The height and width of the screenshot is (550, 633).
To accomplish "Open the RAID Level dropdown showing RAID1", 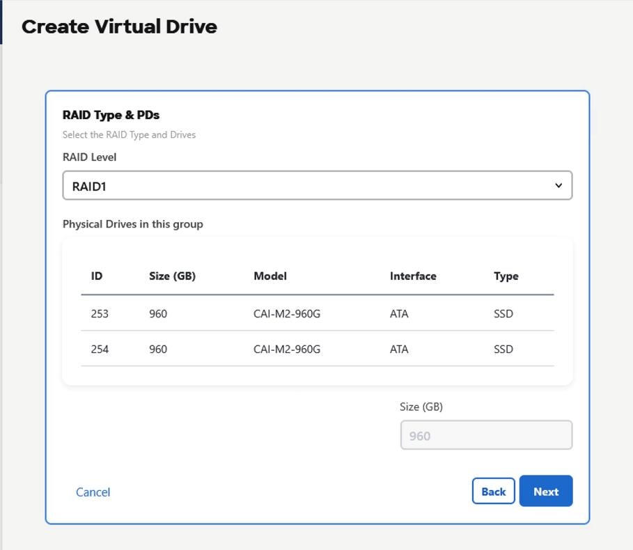I will click(318, 186).
